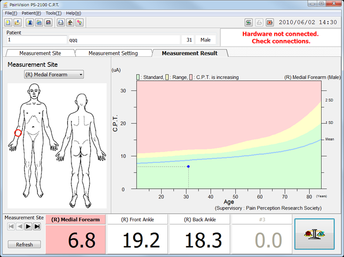Switch to the Measurement Setting tab
Screen dimensions: 344x257
point(113,53)
